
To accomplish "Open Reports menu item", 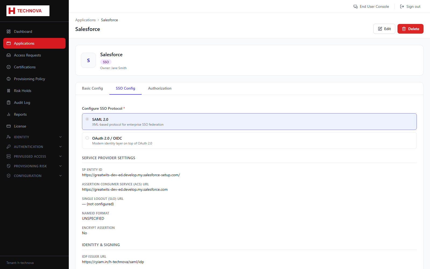I will tap(34, 114).
